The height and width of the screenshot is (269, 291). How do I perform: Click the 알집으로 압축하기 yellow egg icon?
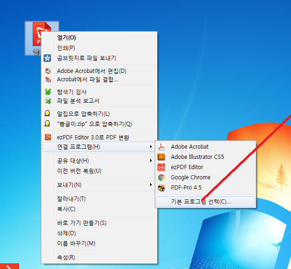click(47, 113)
